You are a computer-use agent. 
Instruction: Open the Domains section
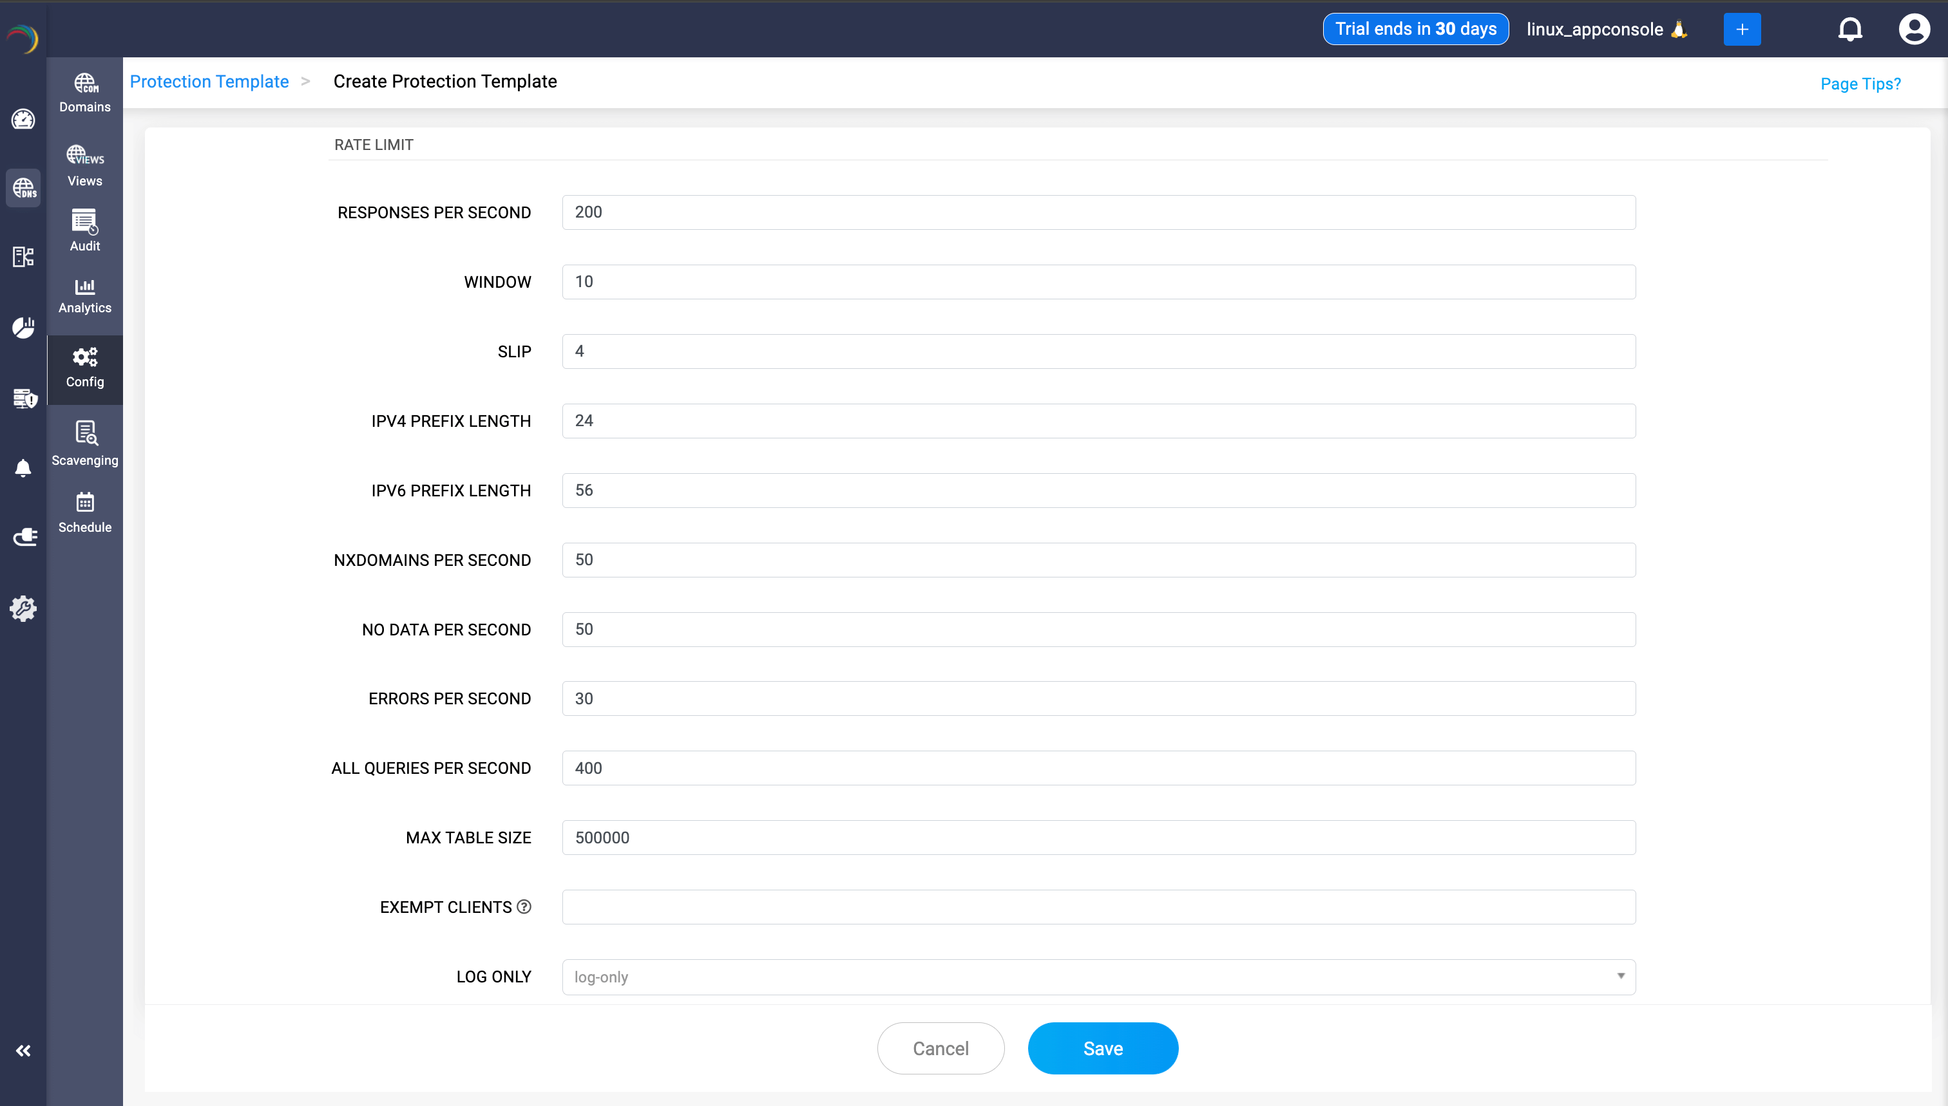tap(84, 91)
